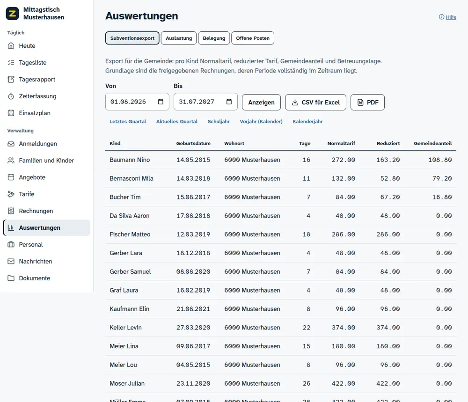
Task: Select the Letztes Quartal preset
Action: pyautogui.click(x=128, y=122)
